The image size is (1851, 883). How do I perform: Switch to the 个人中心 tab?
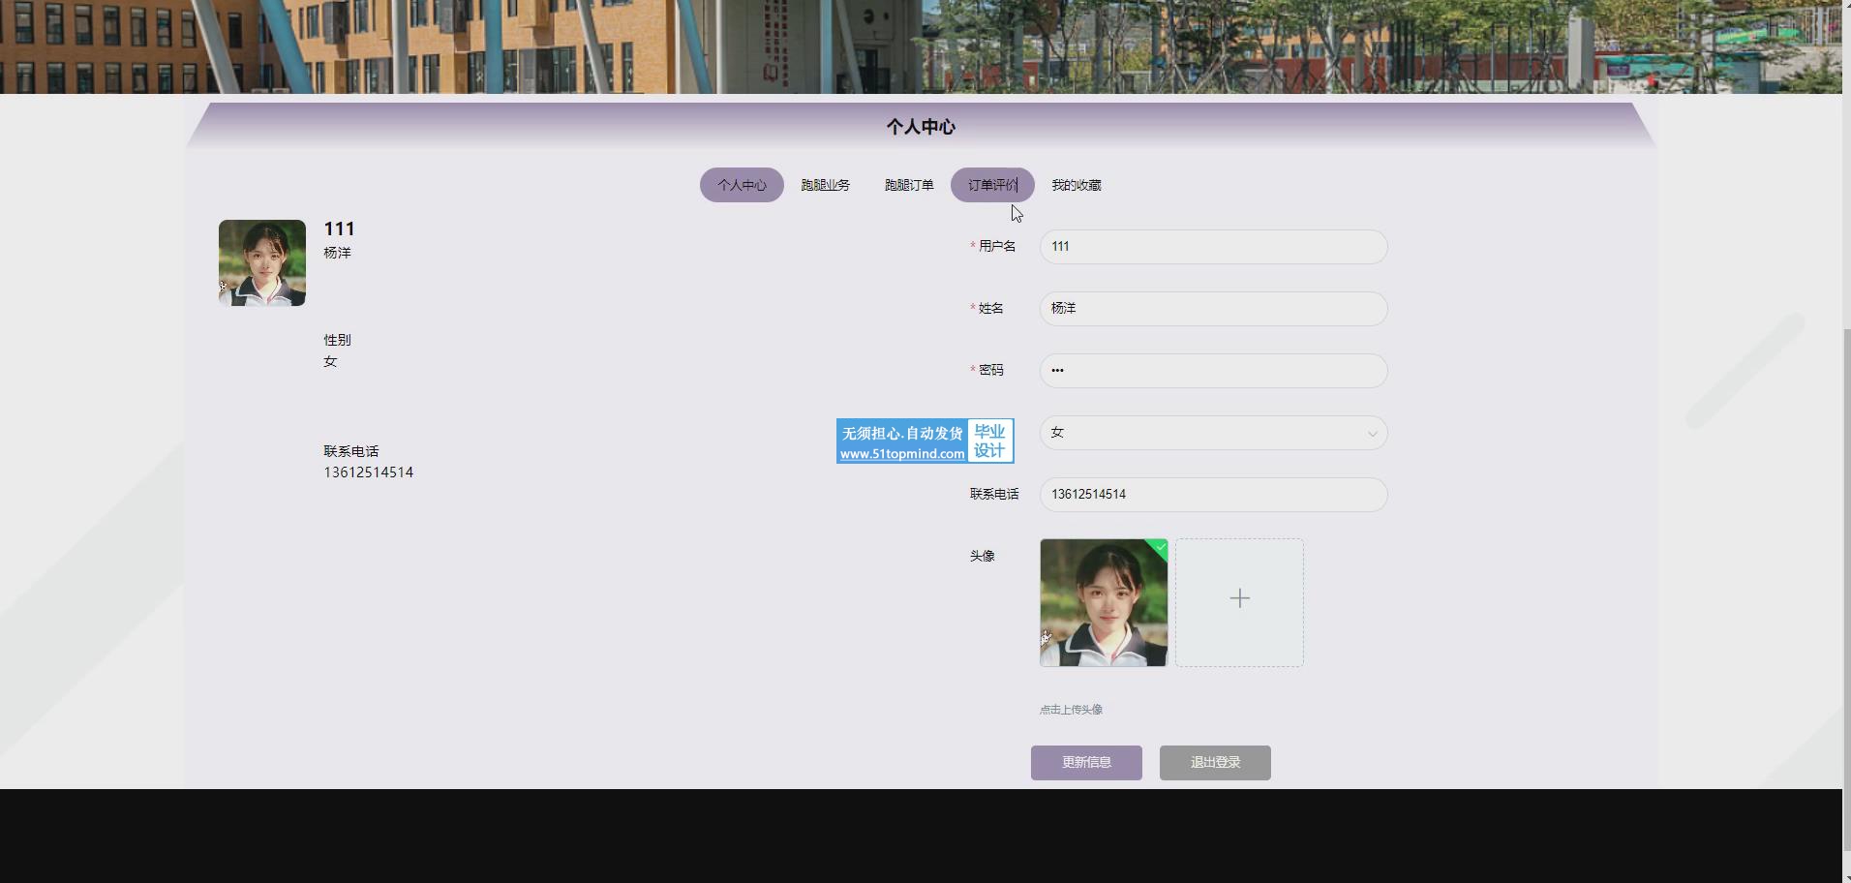(742, 185)
